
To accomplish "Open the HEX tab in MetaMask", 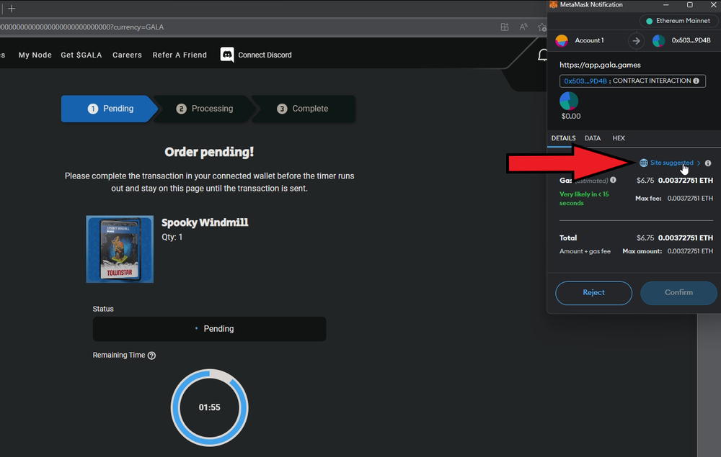I will 619,138.
